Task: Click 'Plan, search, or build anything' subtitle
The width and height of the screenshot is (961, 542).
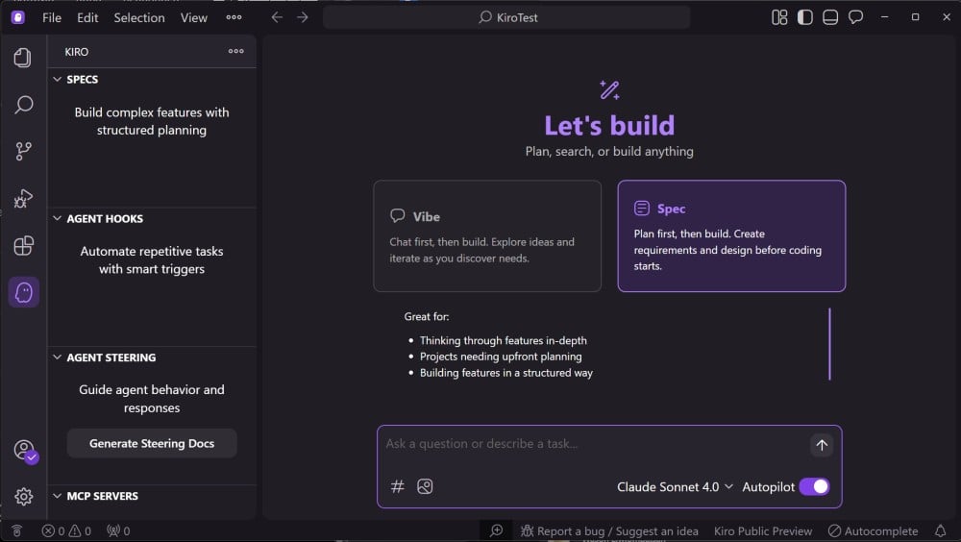Action: pos(609,152)
